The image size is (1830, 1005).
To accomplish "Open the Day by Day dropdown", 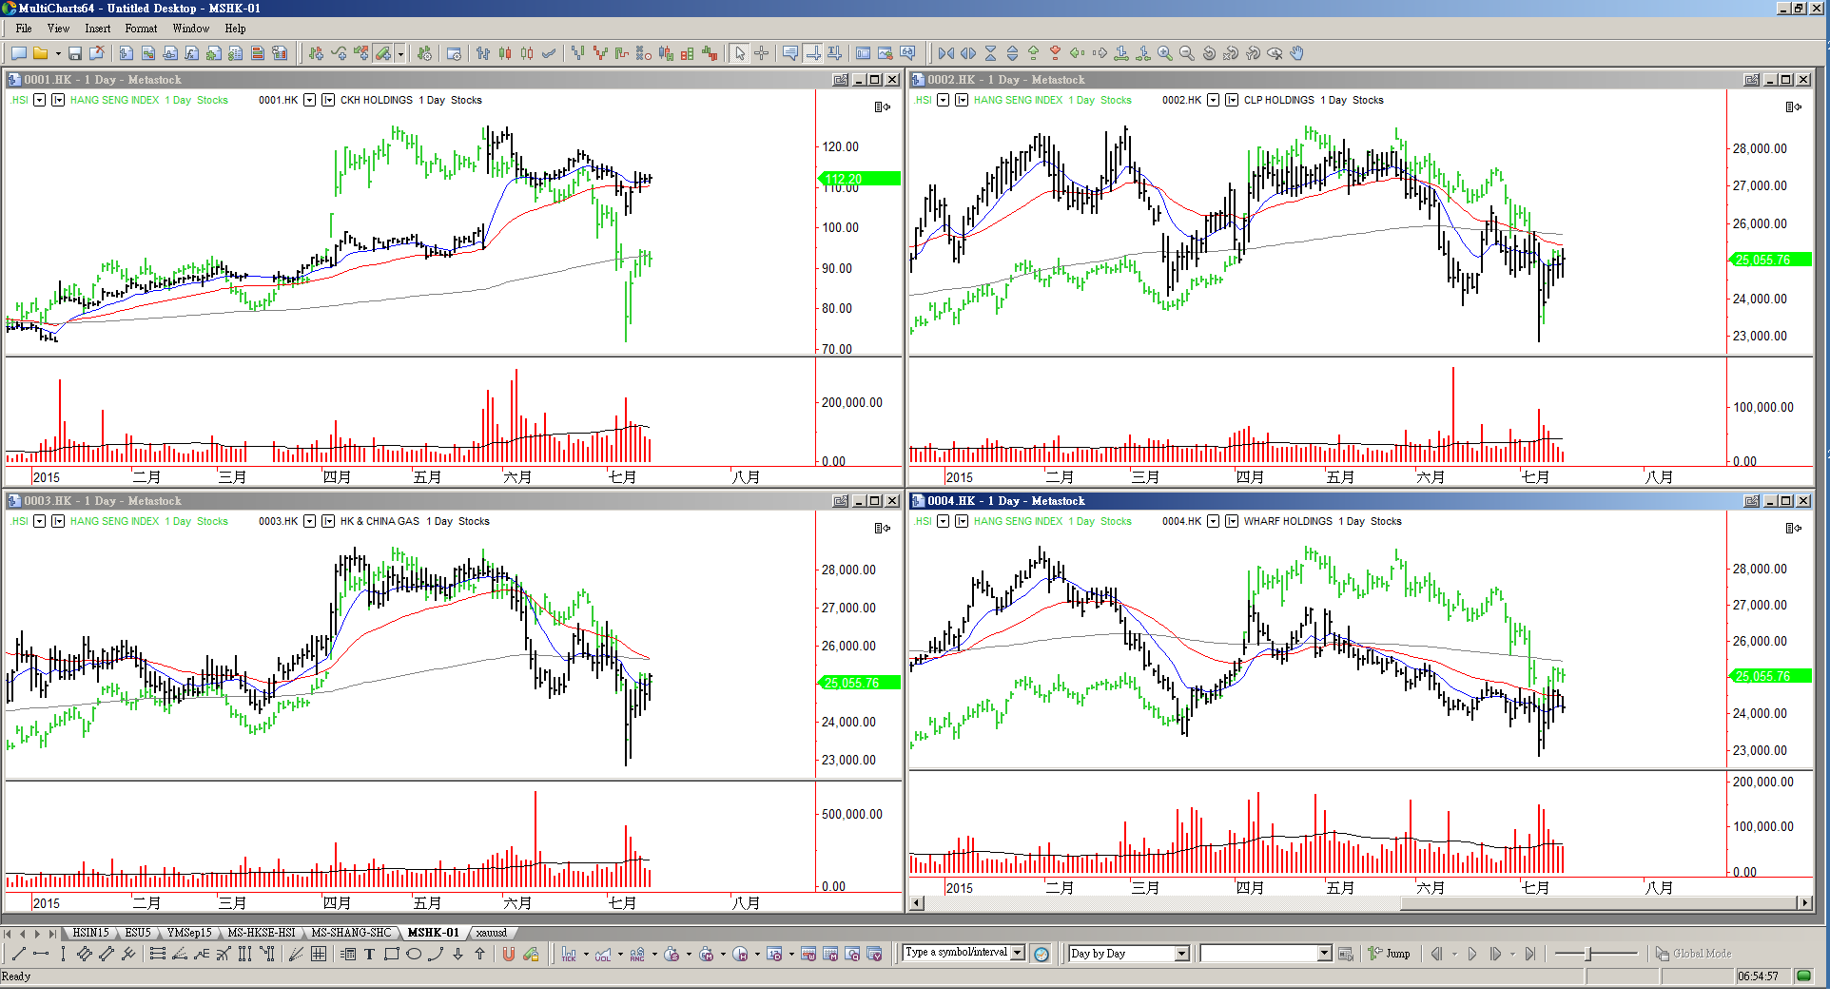I will pyautogui.click(x=1182, y=954).
